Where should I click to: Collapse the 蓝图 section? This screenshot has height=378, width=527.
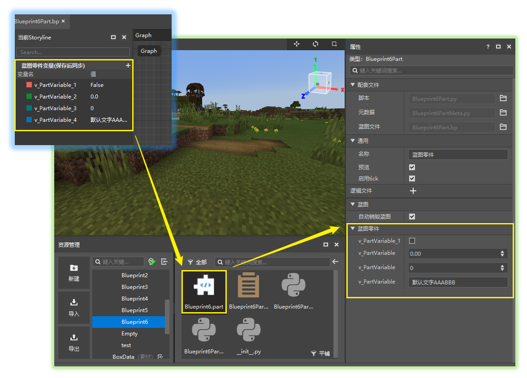click(x=353, y=204)
